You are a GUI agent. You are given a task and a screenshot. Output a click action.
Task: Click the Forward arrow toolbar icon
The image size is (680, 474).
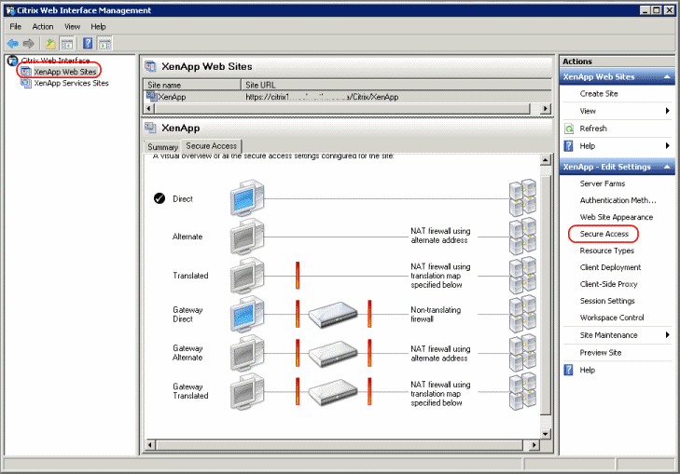29,43
